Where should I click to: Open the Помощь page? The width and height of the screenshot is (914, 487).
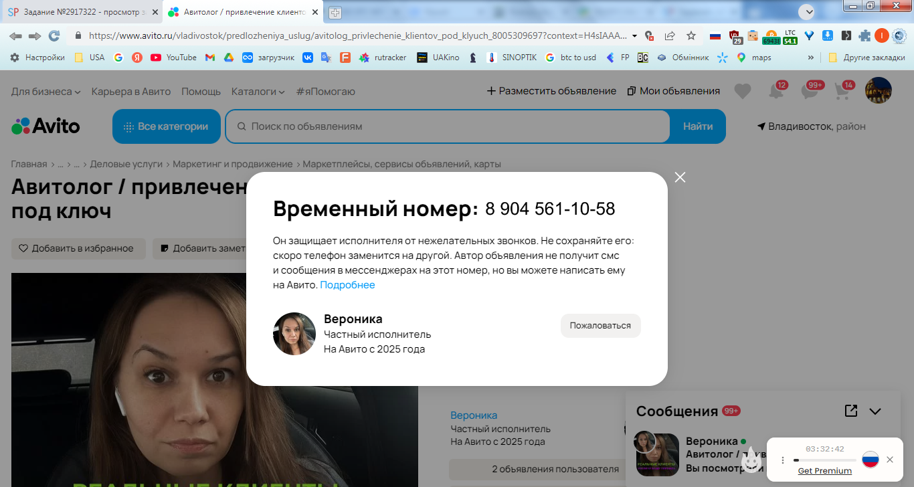coord(201,91)
